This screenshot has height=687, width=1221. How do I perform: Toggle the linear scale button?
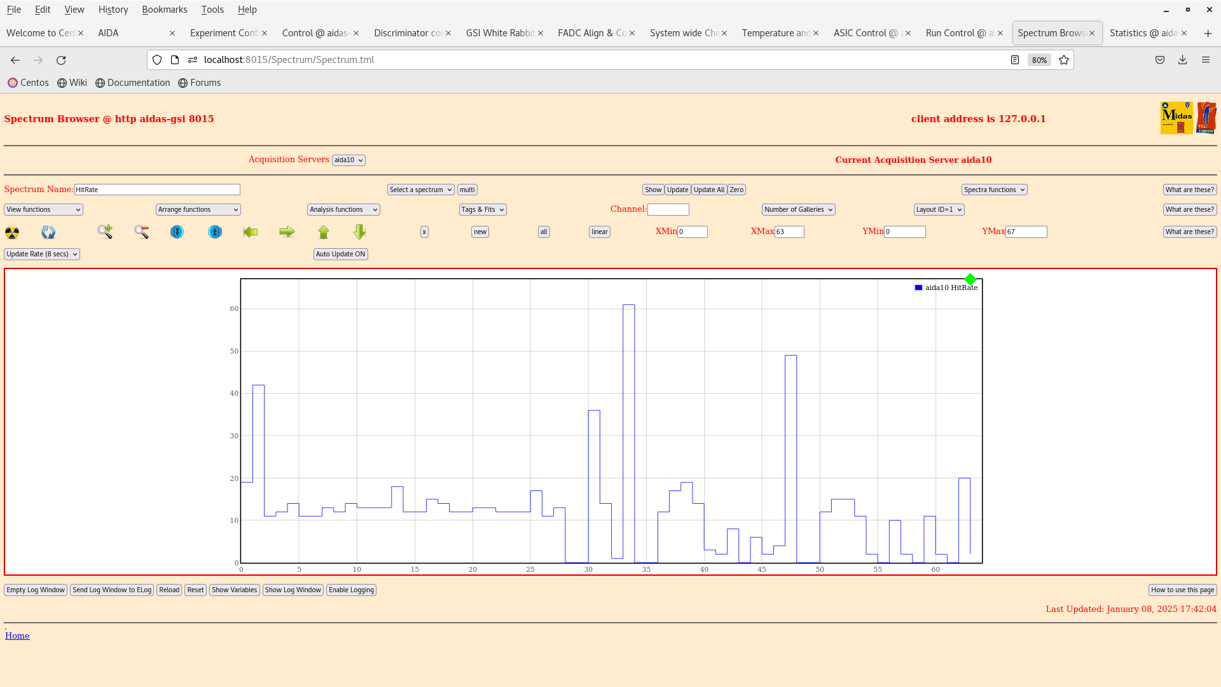(599, 232)
